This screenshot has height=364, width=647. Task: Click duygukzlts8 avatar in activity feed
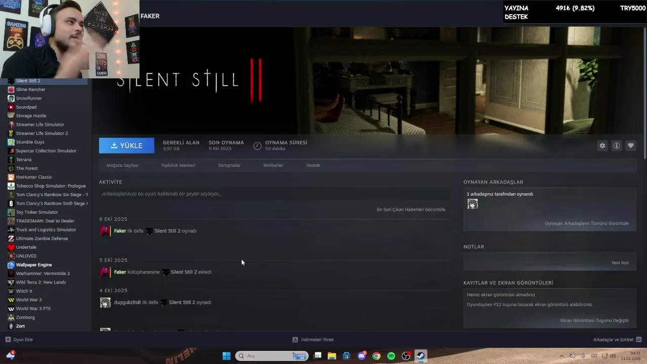pos(105,303)
